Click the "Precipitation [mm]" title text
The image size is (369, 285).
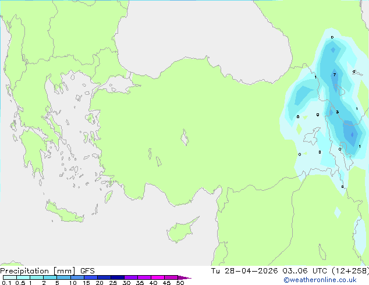[x=38, y=271]
